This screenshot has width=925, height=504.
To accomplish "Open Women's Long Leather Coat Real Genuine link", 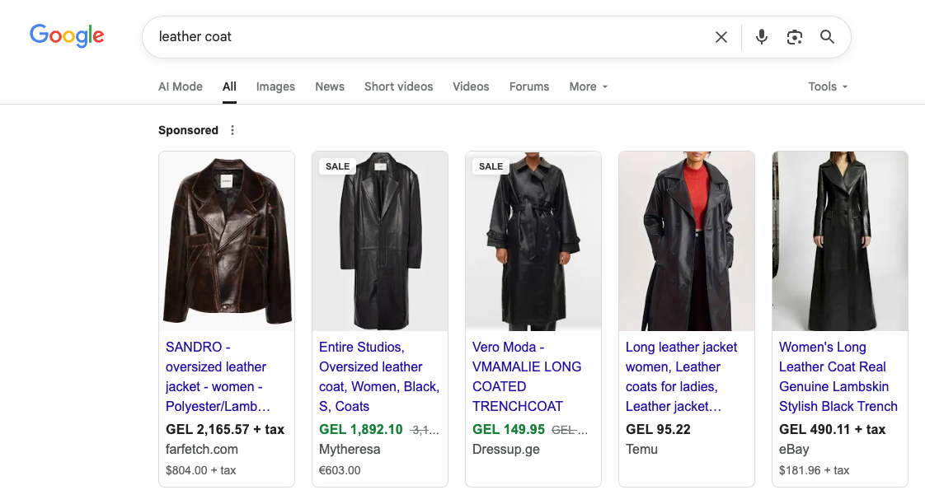I will click(x=838, y=376).
